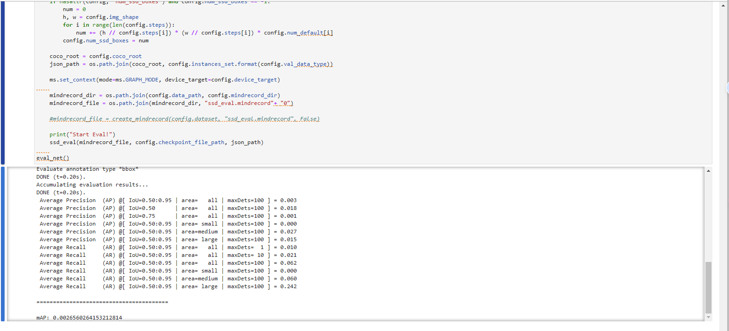Image resolution: width=729 pixels, height=331 pixels.
Task: Click the coco_root assignment line
Action: click(x=95, y=56)
